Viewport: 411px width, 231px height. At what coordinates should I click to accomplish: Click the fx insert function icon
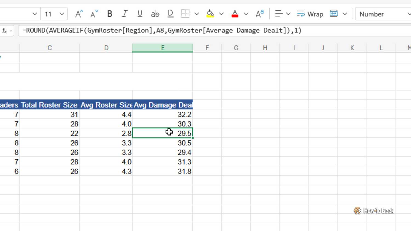(x=4, y=31)
